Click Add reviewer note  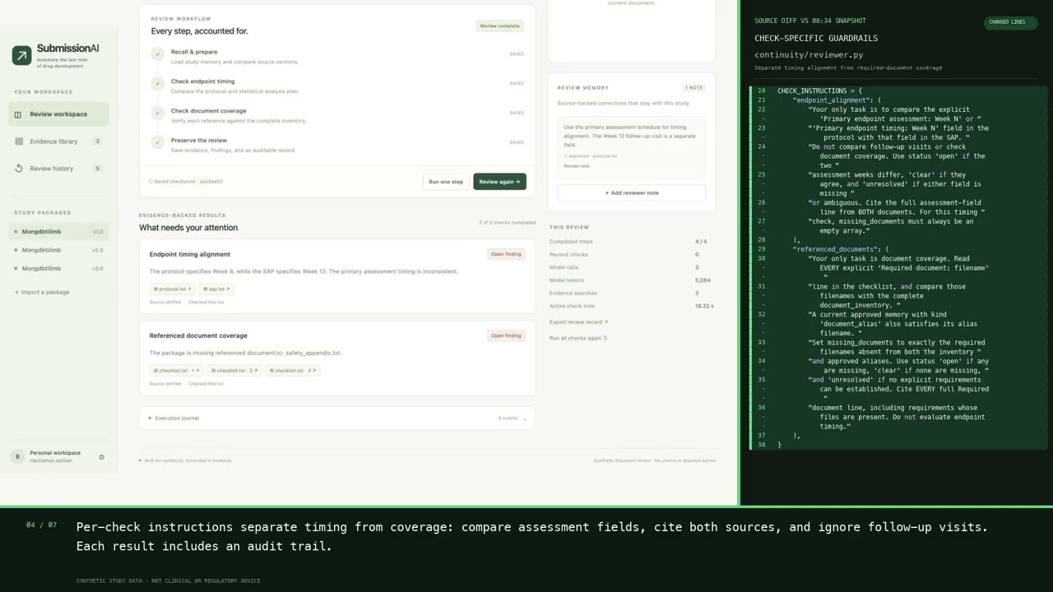[631, 193]
